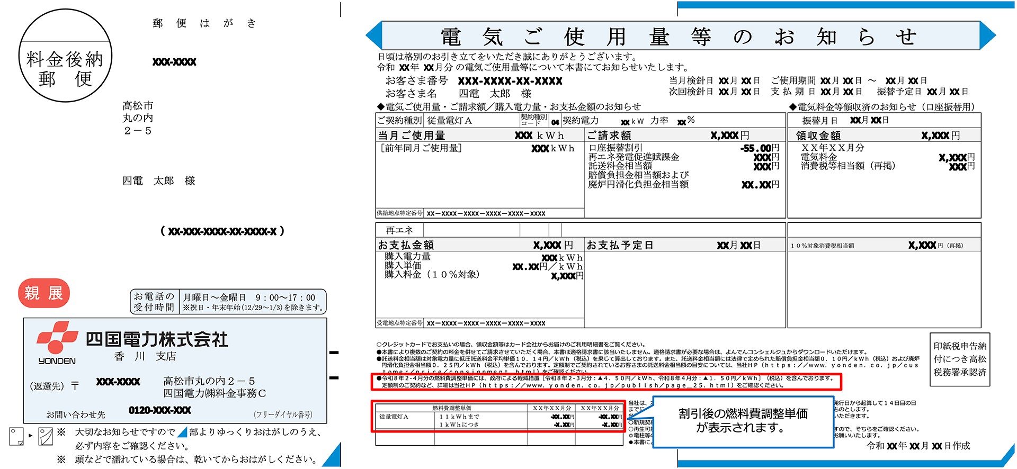Select the 領収金額 section header
1017x469 pixels.
click(818, 136)
